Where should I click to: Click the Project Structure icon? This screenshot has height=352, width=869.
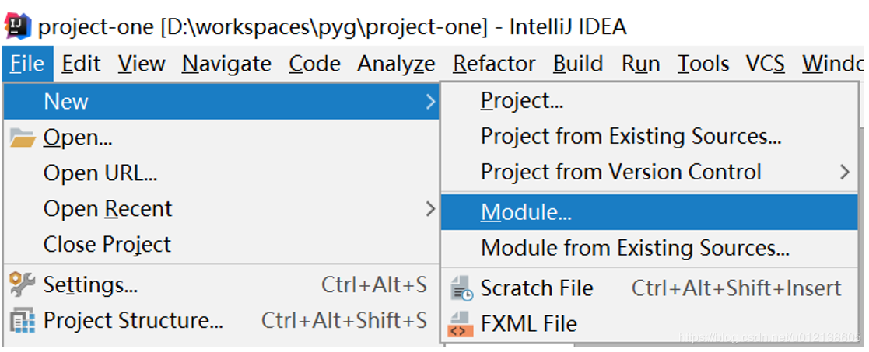click(x=23, y=320)
